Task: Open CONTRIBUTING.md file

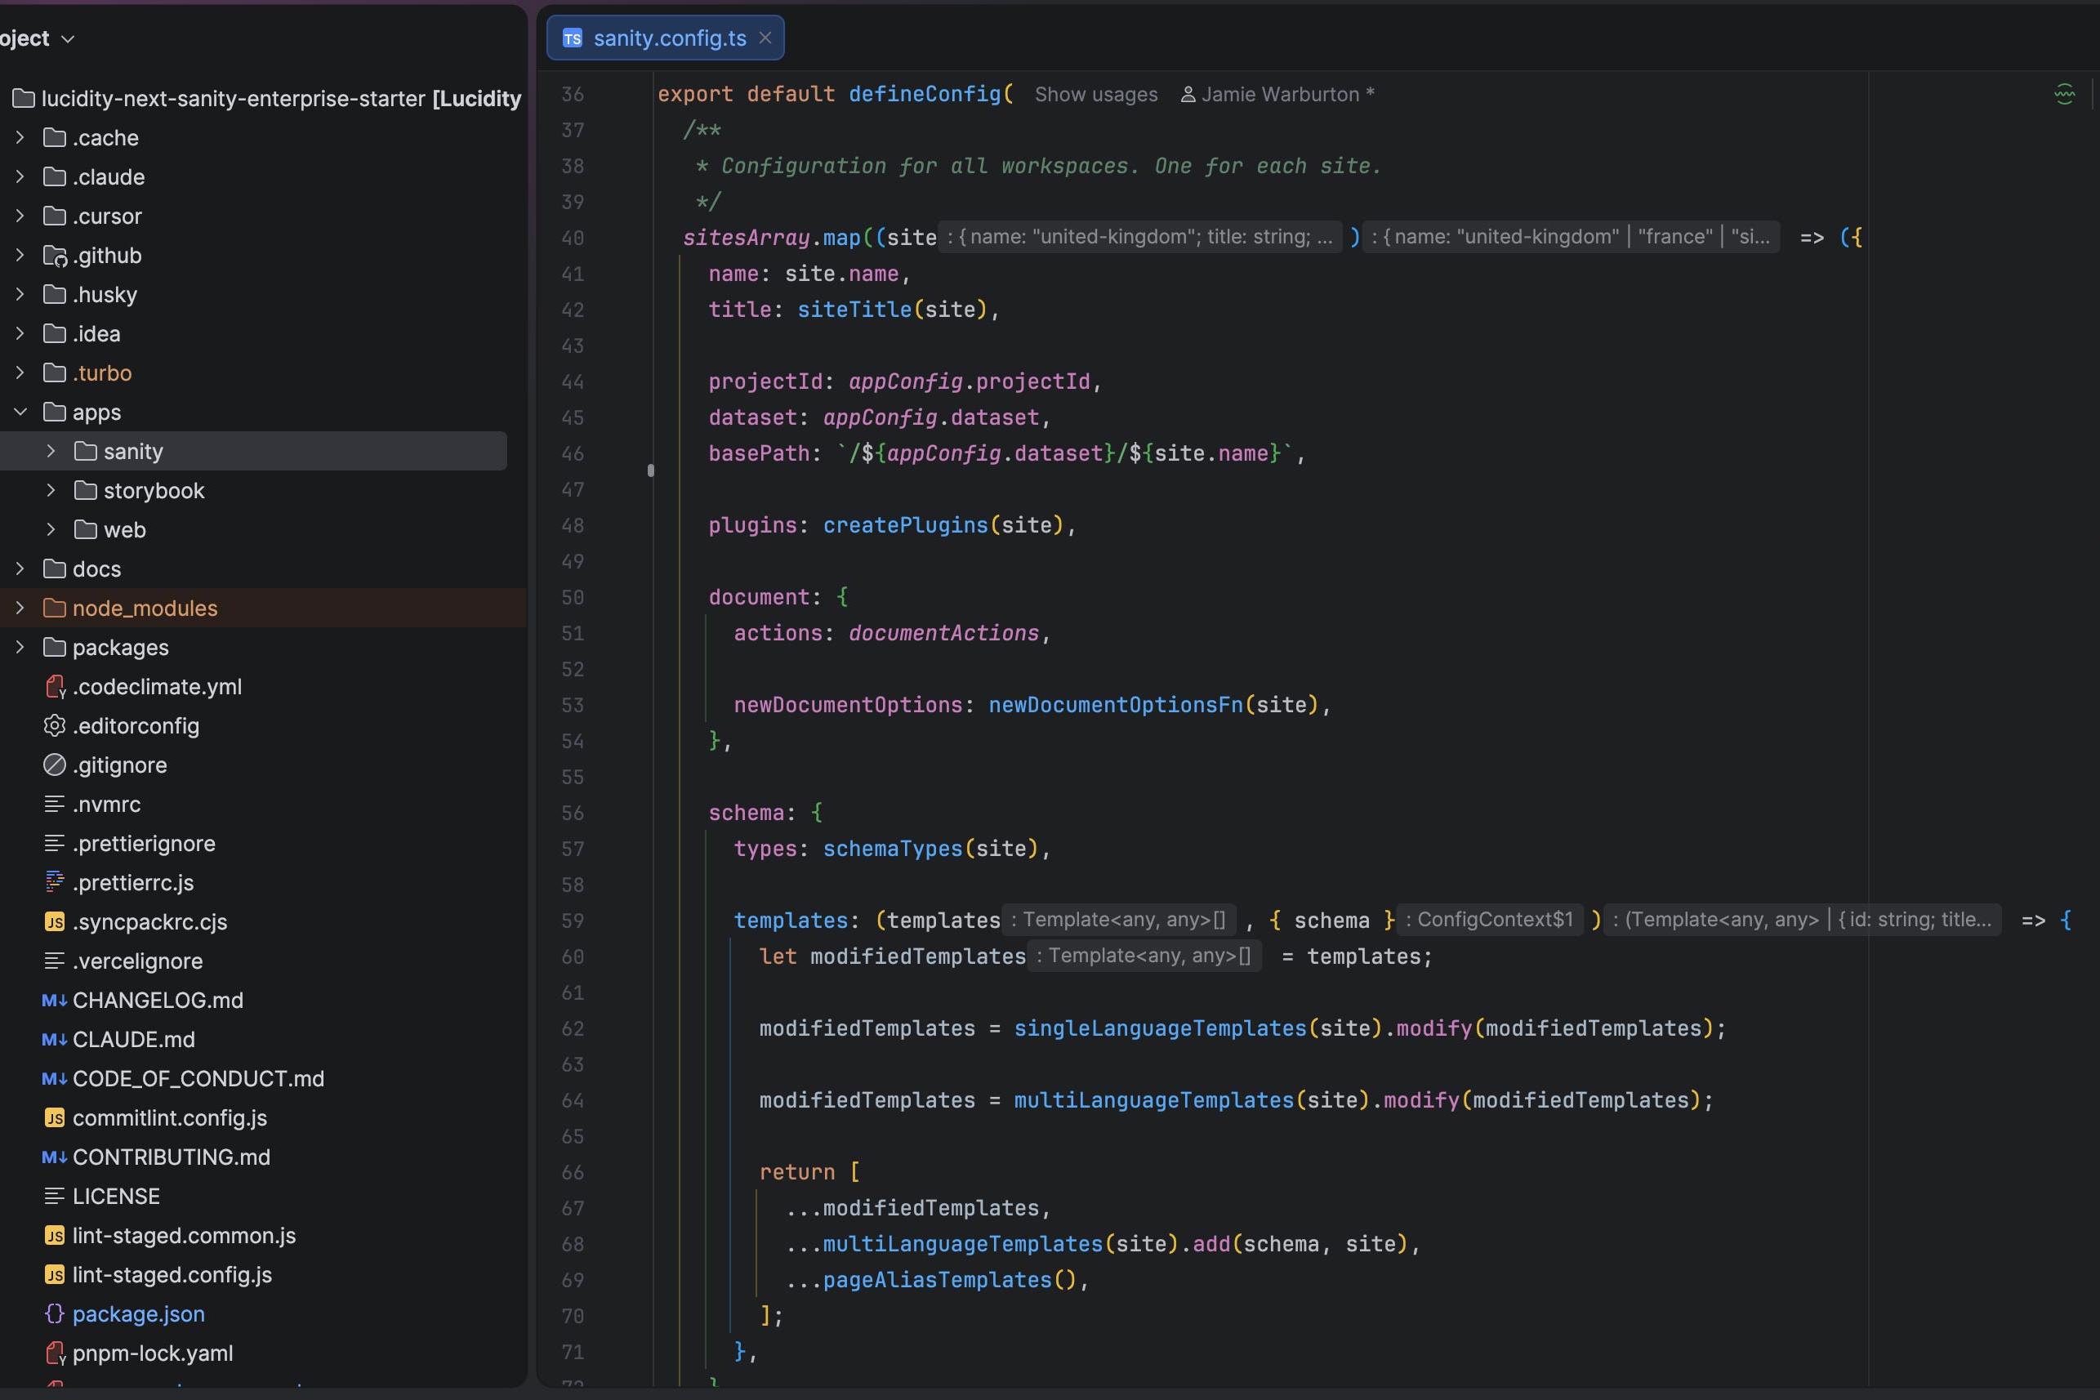Action: coord(172,1157)
